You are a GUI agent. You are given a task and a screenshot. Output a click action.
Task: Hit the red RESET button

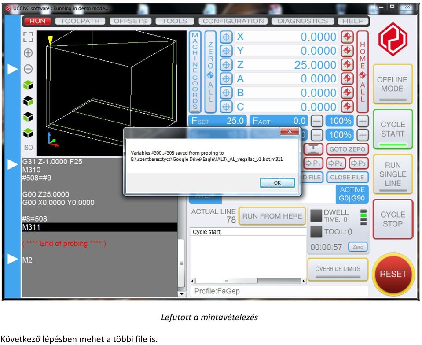point(393,274)
